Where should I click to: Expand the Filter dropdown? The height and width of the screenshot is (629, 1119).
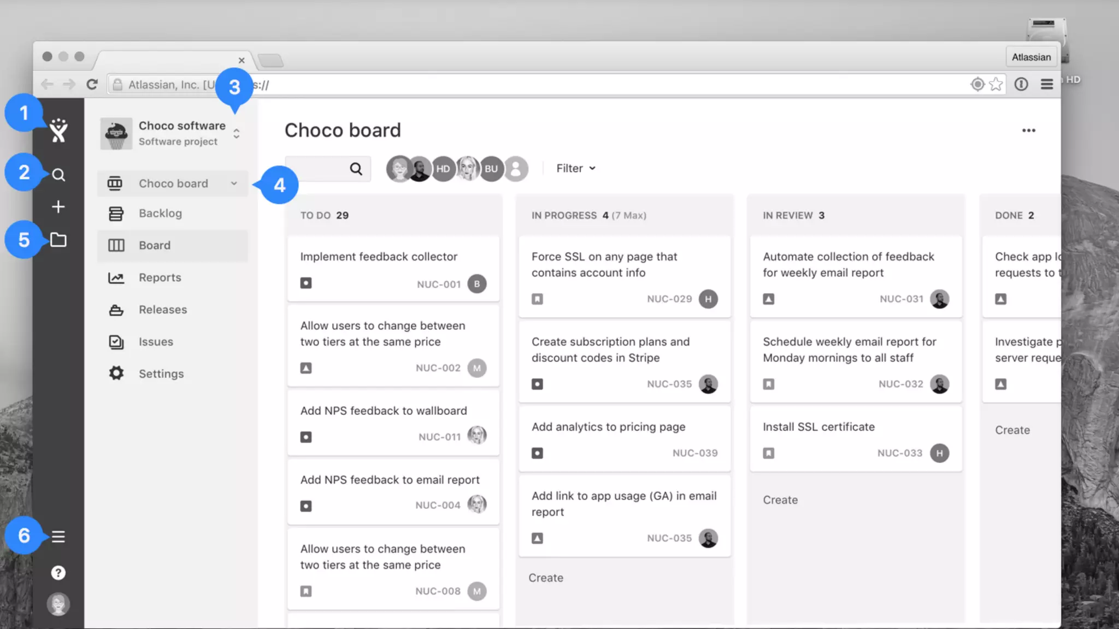pyautogui.click(x=575, y=169)
